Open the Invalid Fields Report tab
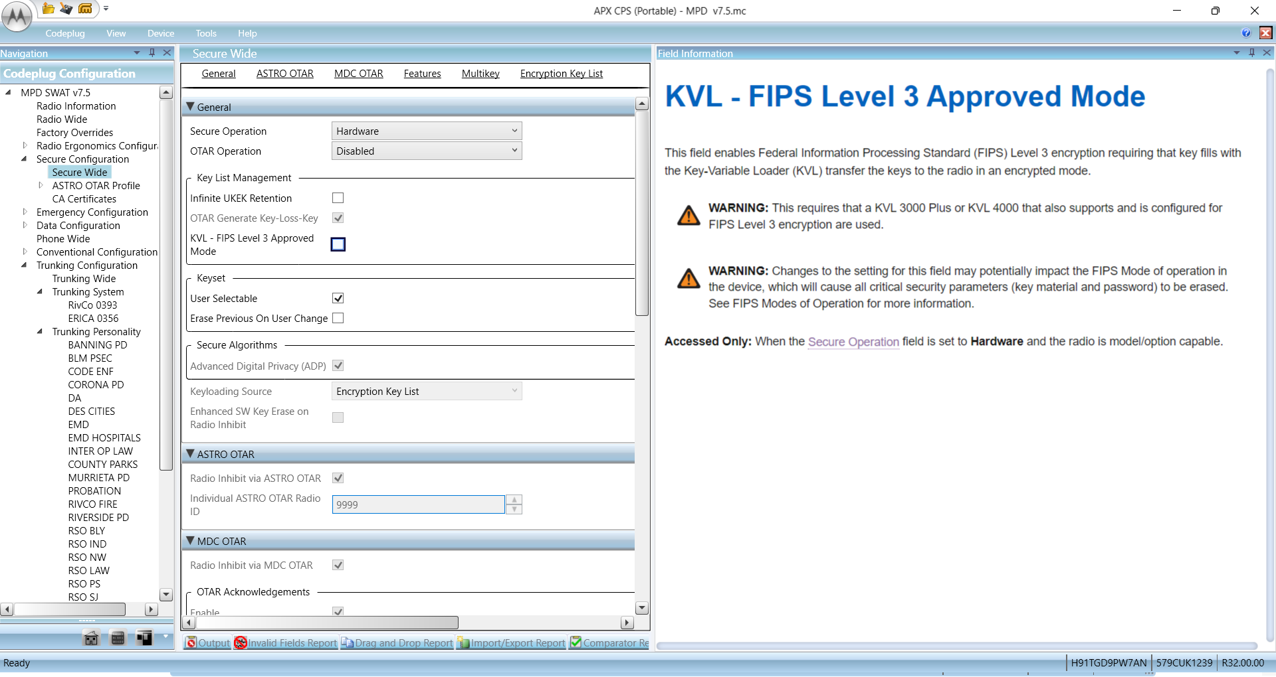The width and height of the screenshot is (1276, 677). tap(286, 642)
